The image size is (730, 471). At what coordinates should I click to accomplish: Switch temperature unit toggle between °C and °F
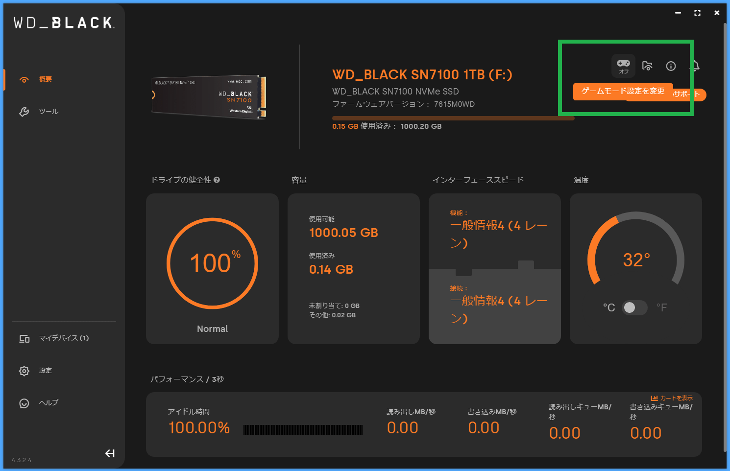point(634,307)
